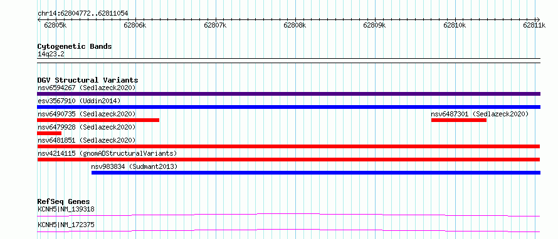Open nsv4214115 (gnomADStructuralVariants) label

(x=107, y=153)
